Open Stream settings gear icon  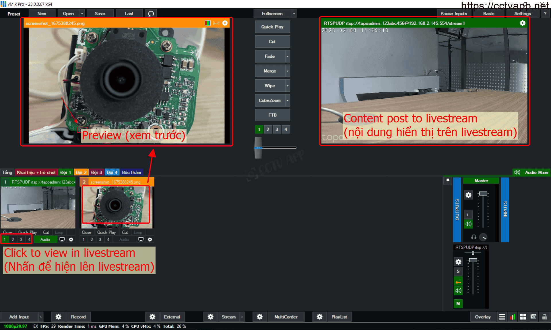coord(210,317)
